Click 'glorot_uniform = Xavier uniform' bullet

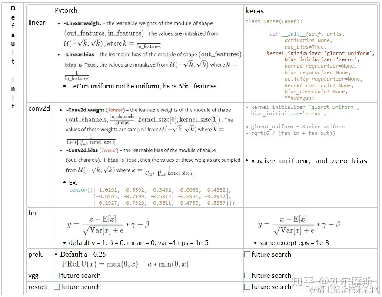coord(298,127)
